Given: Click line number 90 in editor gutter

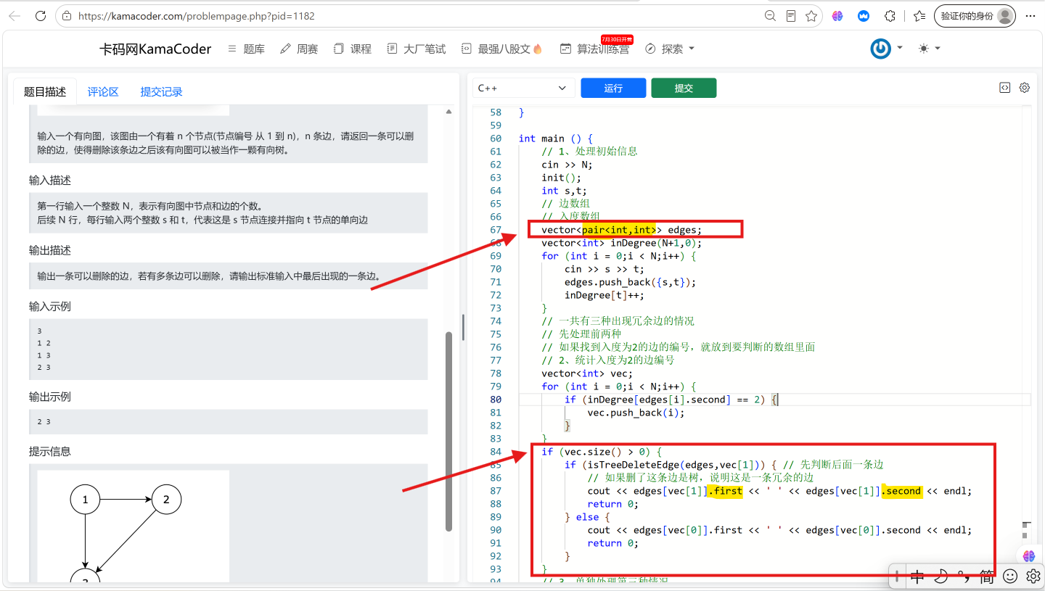Looking at the screenshot, I should 495,530.
